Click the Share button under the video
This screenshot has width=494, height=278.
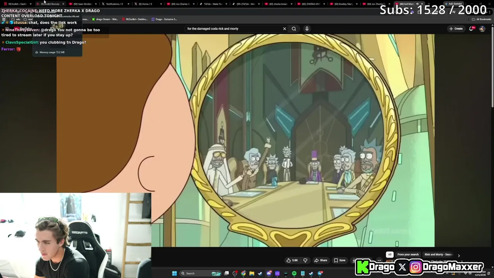click(321, 260)
